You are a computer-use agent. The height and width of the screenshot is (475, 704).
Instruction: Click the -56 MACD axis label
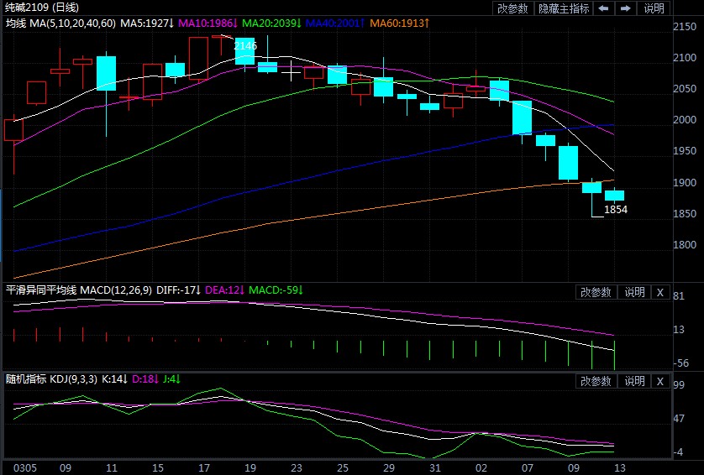click(x=680, y=363)
